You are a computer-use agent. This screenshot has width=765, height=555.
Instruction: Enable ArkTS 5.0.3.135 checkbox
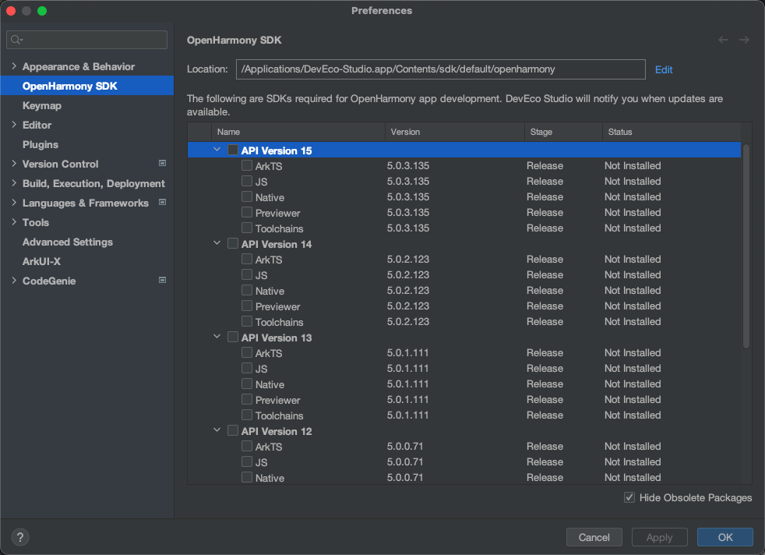pyautogui.click(x=247, y=165)
